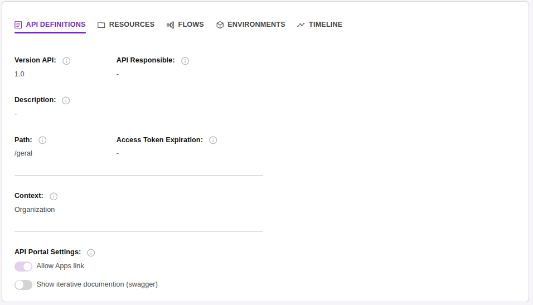Click the 1.0 version value

point(20,74)
